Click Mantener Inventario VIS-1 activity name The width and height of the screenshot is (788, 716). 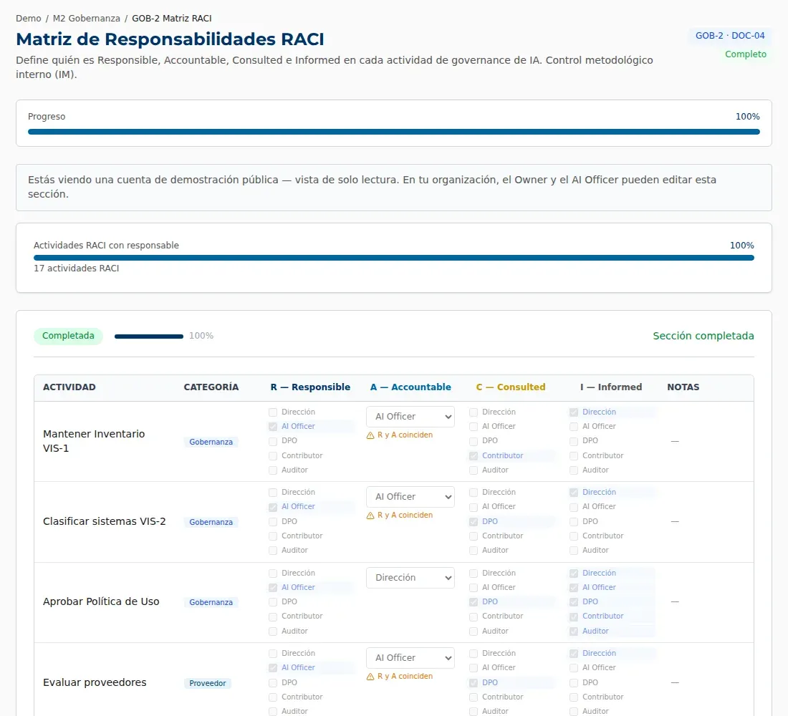(x=94, y=441)
